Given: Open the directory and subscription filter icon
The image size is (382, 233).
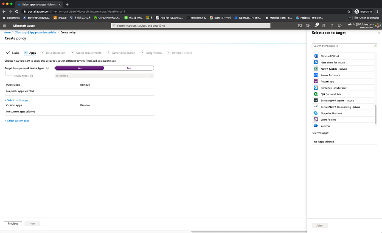Looking at the screenshot, I should pos(308,25).
